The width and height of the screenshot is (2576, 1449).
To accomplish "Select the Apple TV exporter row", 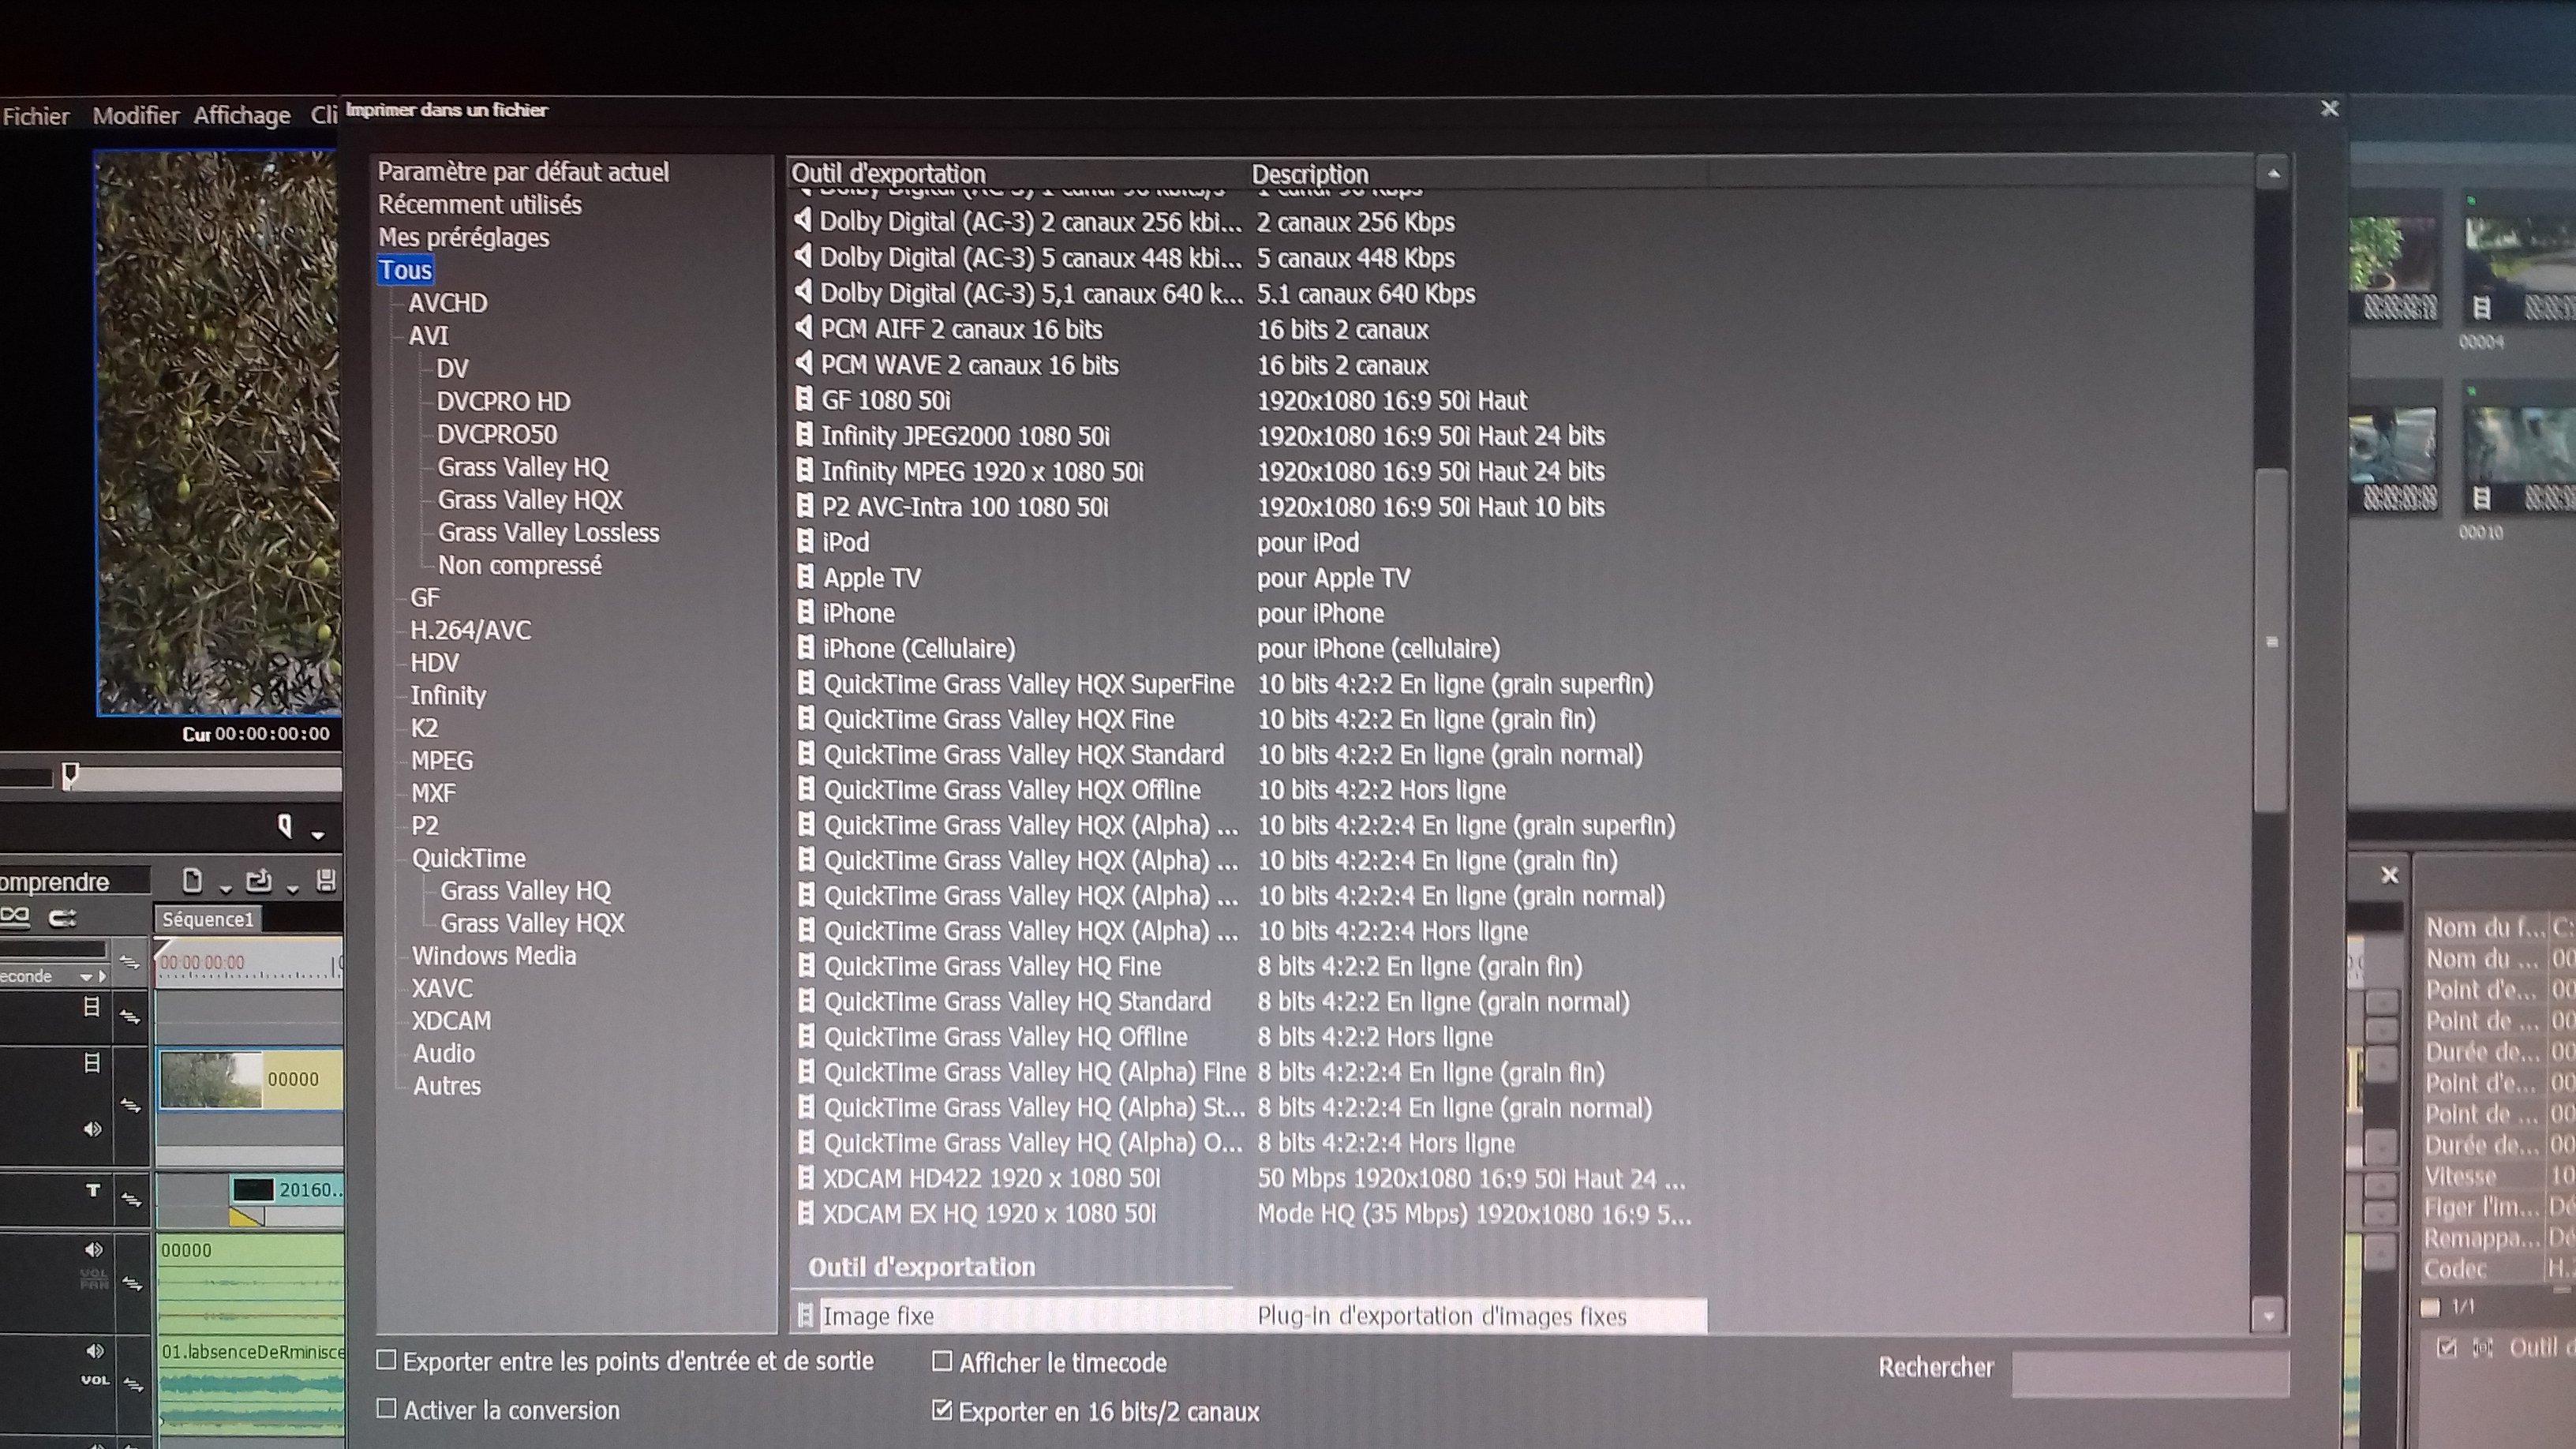I will (1250, 578).
